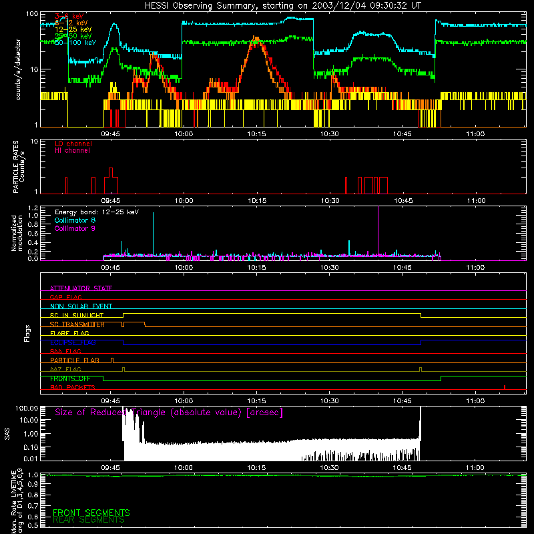Click the 100.00 y-axis tick of SAS plot

(x=27, y=409)
